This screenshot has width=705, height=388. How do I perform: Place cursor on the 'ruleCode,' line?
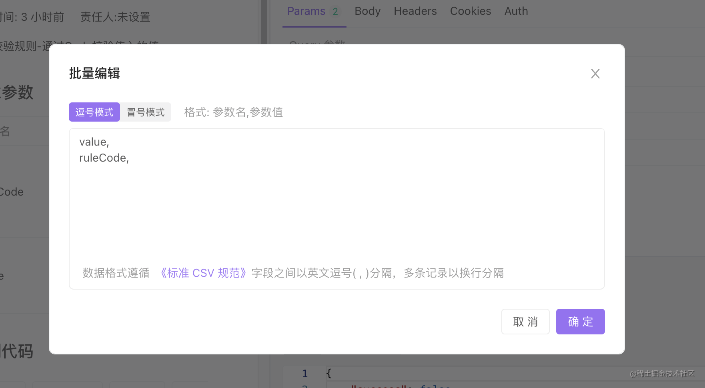coord(104,158)
